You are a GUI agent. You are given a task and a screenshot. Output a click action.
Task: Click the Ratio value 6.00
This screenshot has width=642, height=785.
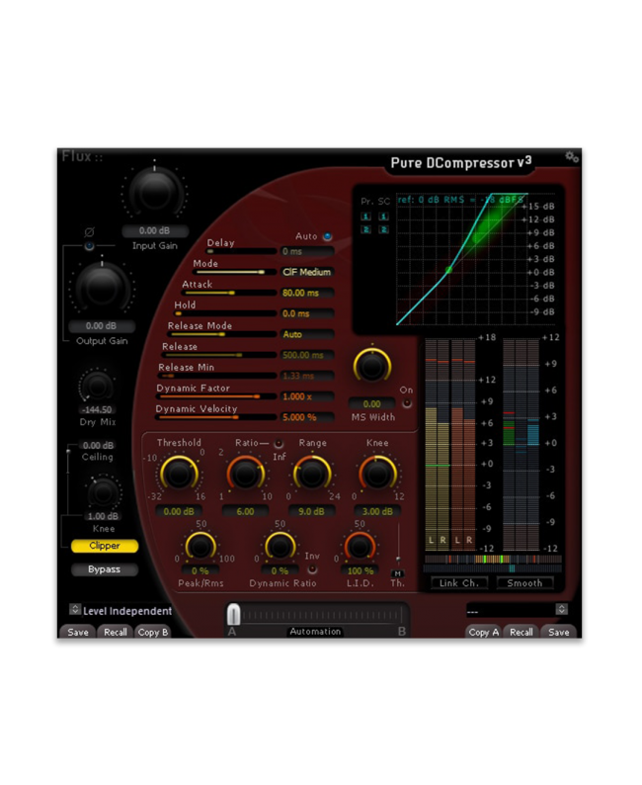[245, 512]
